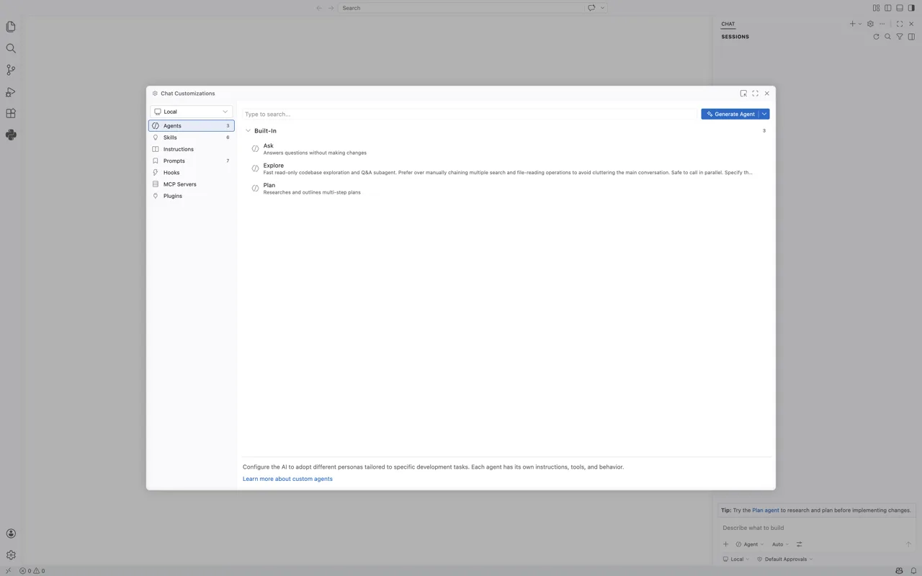Click the new chat plus icon
Image resolution: width=922 pixels, height=576 pixels.
852,24
